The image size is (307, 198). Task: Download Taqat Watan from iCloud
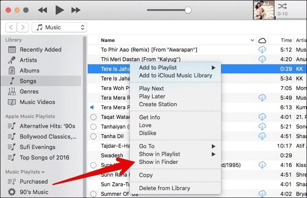point(262,117)
